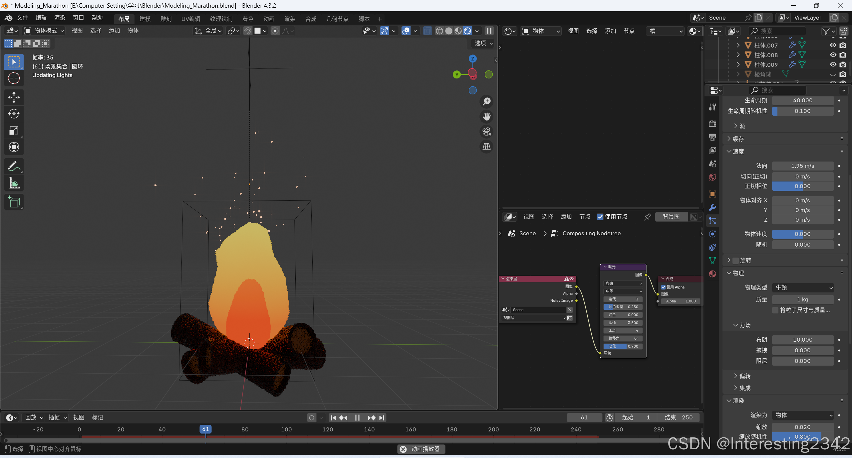The image size is (852, 458).
Task: Adjust the 布朗 force slider
Action: pos(802,340)
